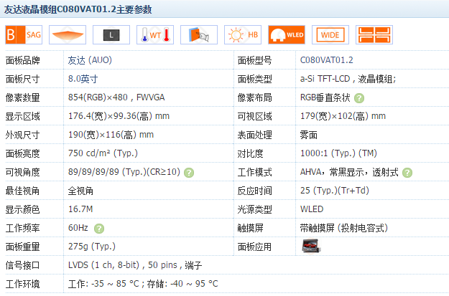Click the 外观尺寸 label
449x296 pixels.
(x=22, y=135)
